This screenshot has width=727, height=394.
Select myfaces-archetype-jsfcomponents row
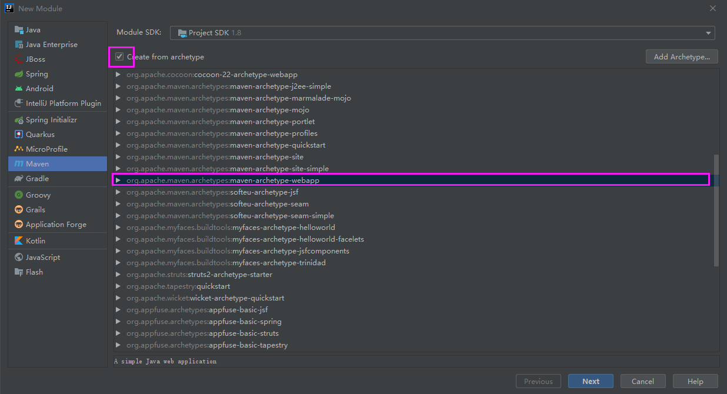413,251
